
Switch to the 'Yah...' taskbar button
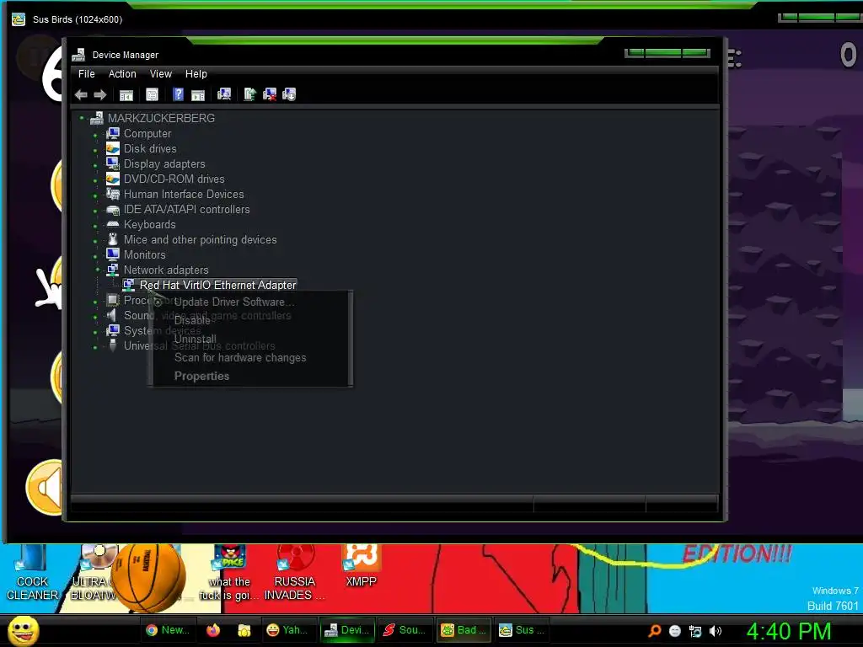(287, 630)
